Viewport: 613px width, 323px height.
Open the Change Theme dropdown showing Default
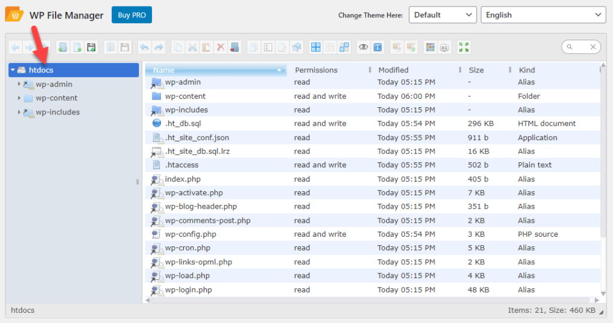click(442, 15)
